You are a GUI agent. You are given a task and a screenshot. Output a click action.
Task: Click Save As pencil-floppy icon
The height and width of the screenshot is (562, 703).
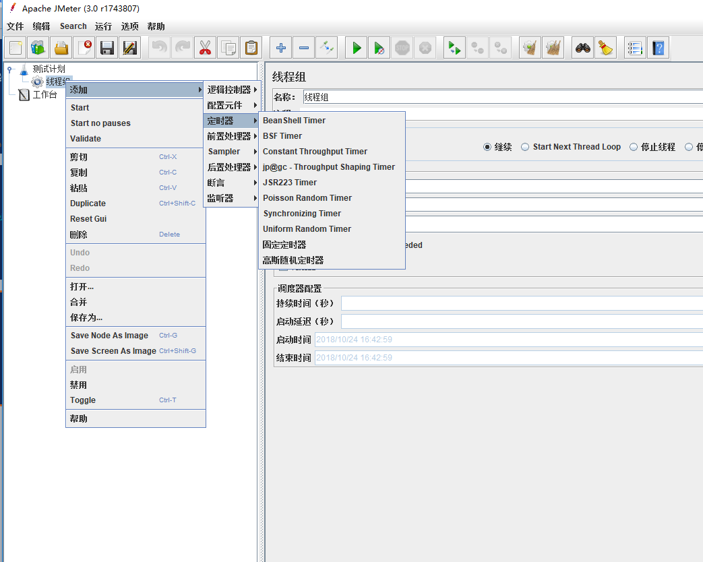click(129, 47)
